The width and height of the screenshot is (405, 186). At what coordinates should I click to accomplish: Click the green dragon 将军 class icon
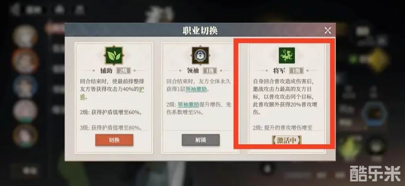click(287, 56)
